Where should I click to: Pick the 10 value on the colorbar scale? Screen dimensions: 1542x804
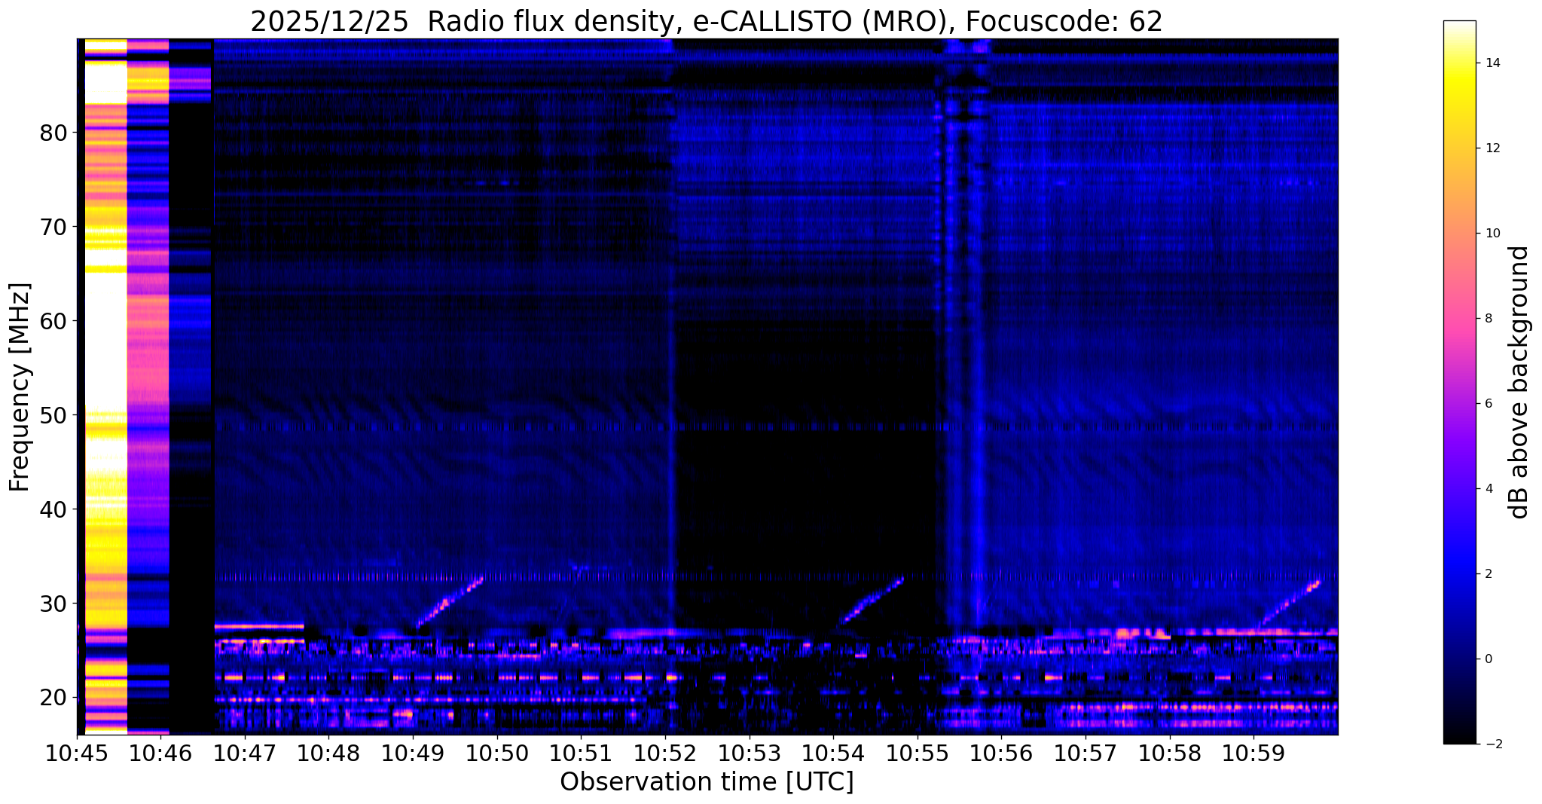point(1492,234)
